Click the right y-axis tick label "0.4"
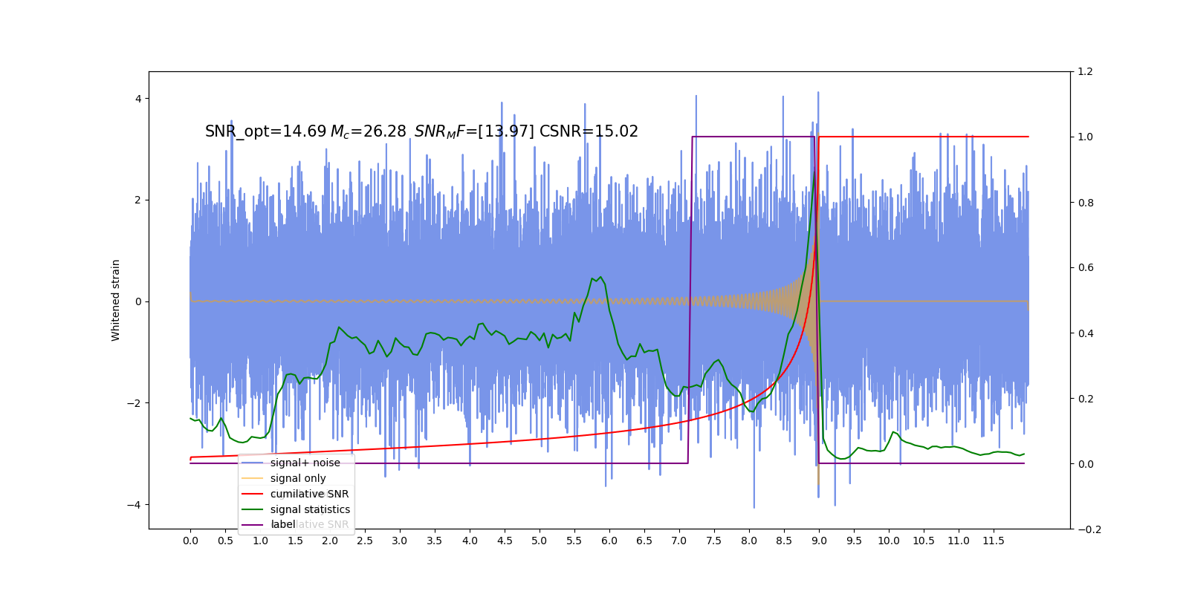1189x594 pixels. [1086, 333]
